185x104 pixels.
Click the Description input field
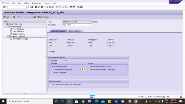coord(77,25)
